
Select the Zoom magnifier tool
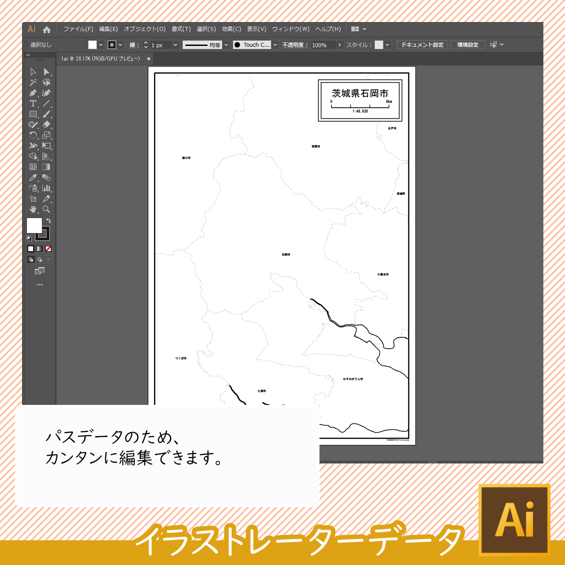(46, 209)
